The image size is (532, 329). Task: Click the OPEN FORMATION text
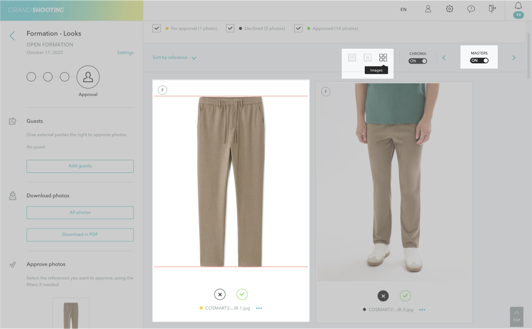(50, 45)
